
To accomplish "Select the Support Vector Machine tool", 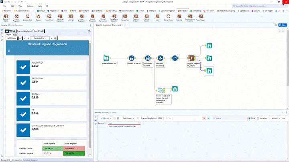I will click(190, 18).
